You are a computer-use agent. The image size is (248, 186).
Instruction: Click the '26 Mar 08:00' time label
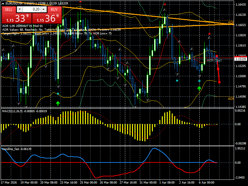point(108,183)
